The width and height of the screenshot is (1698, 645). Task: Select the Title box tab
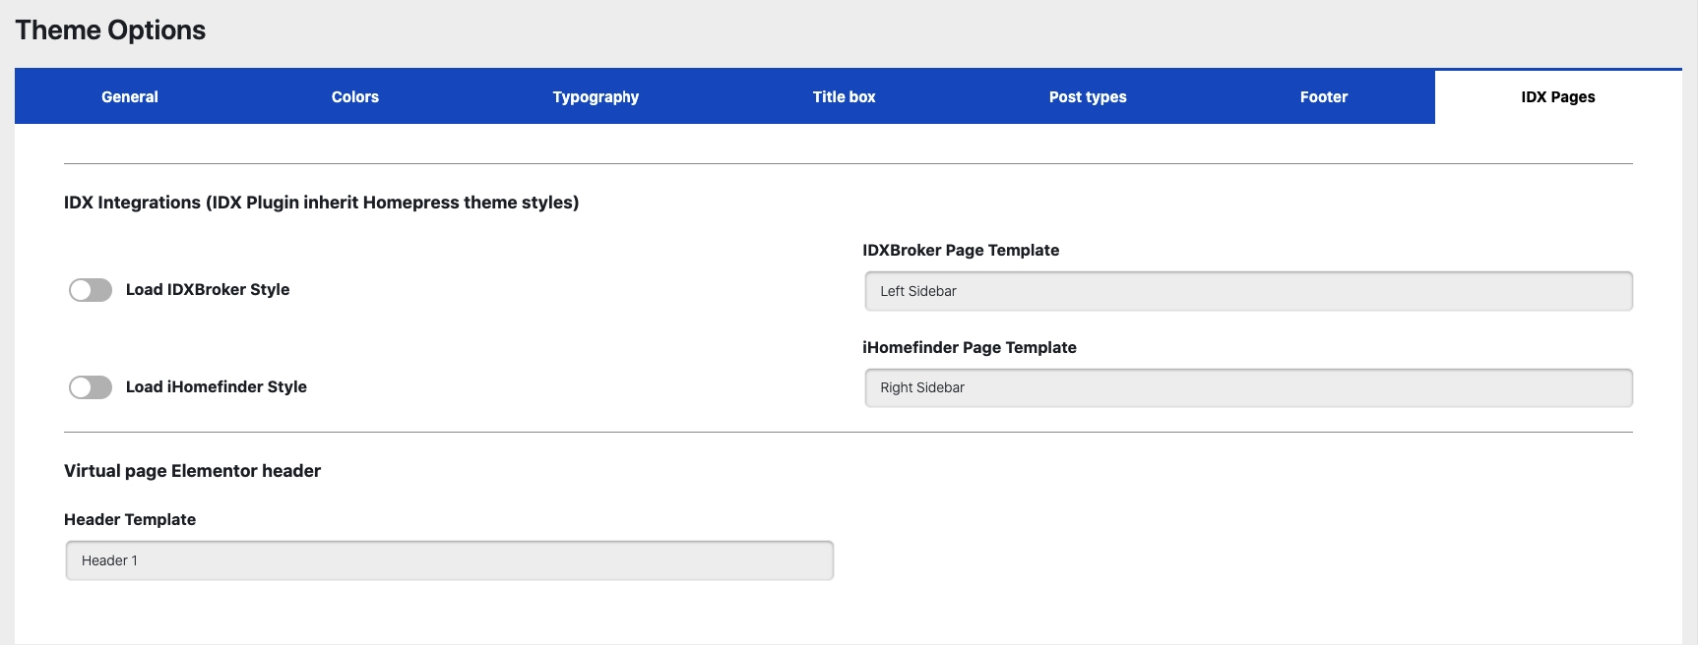coord(844,96)
